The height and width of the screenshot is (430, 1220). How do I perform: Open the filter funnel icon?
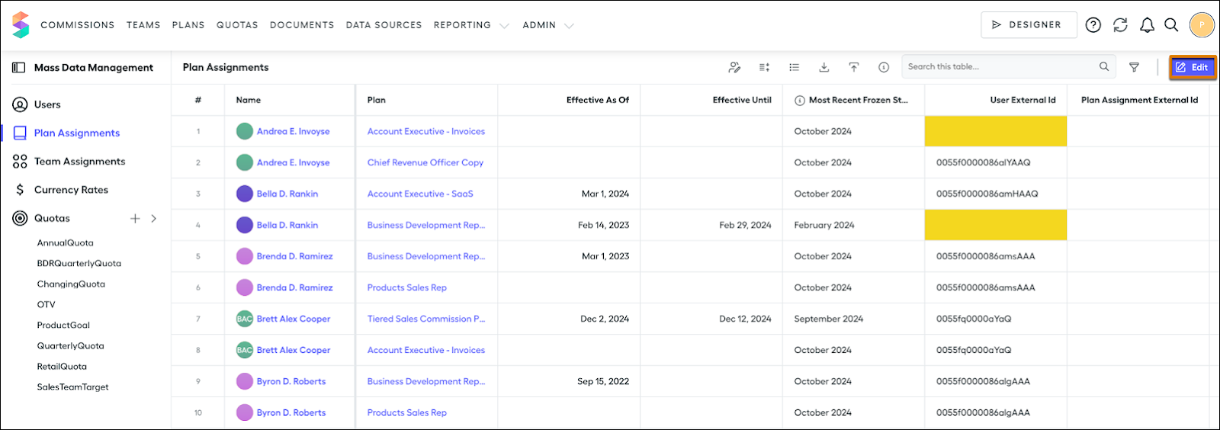coord(1135,67)
